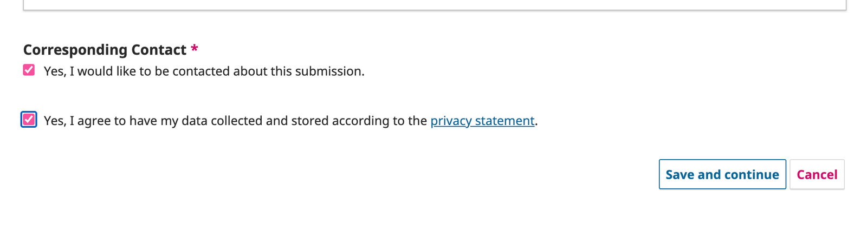
Task: Click the 'Yes, I would like to be contacted' label
Action: pos(204,71)
